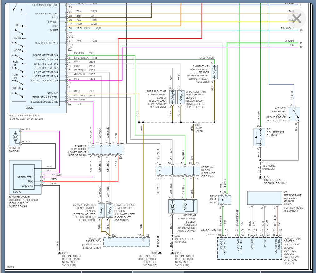Click the (DIESEL) connector row label

(x=211, y=234)
